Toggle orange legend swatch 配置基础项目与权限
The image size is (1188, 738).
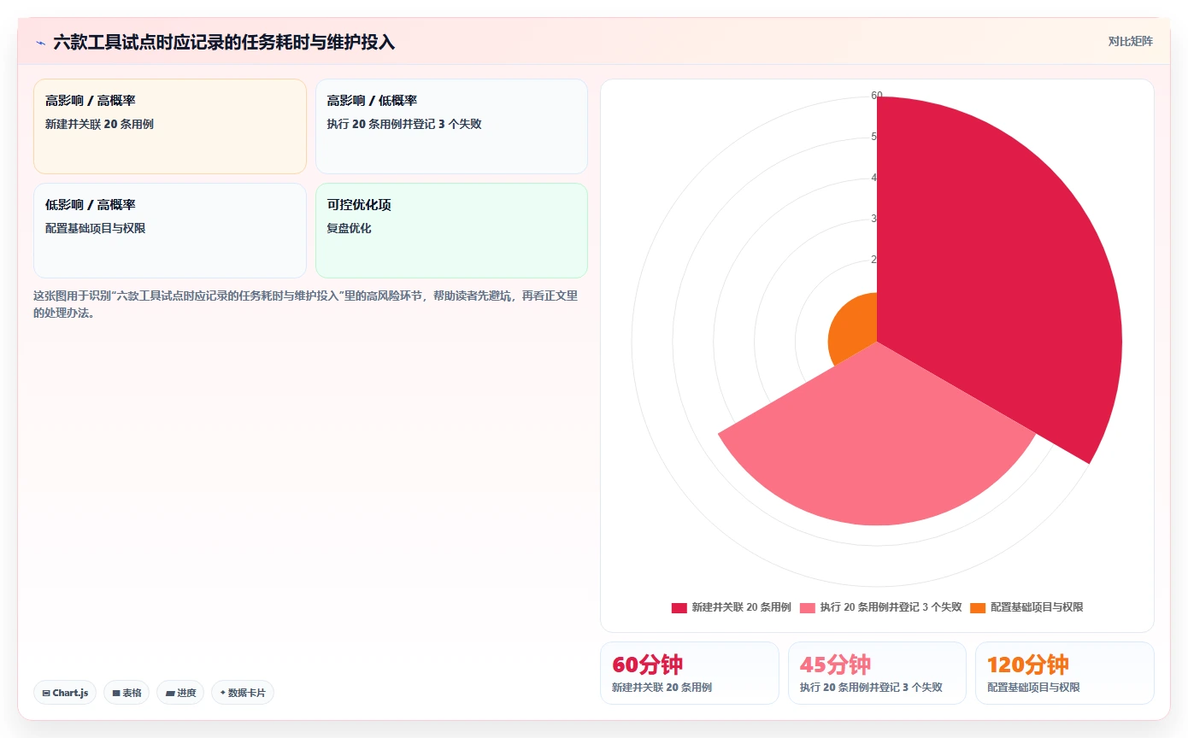pos(978,607)
